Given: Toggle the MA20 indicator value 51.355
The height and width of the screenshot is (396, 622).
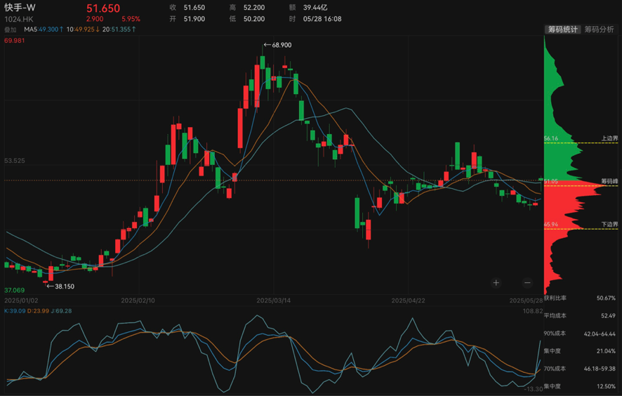Looking at the screenshot, I should (119, 29).
